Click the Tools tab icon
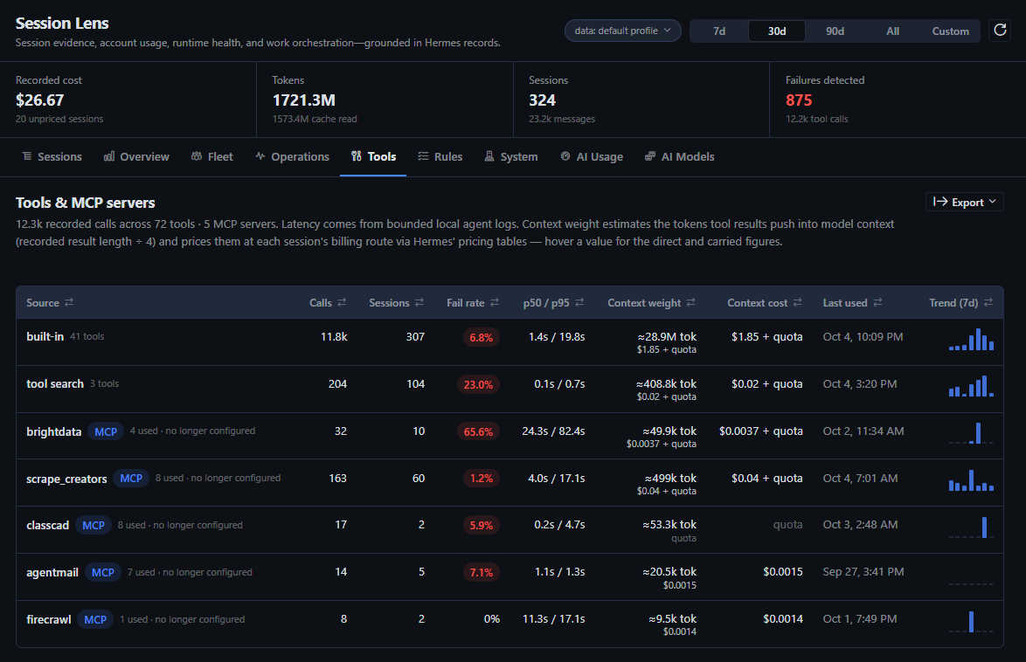1026x662 pixels. coord(356,155)
